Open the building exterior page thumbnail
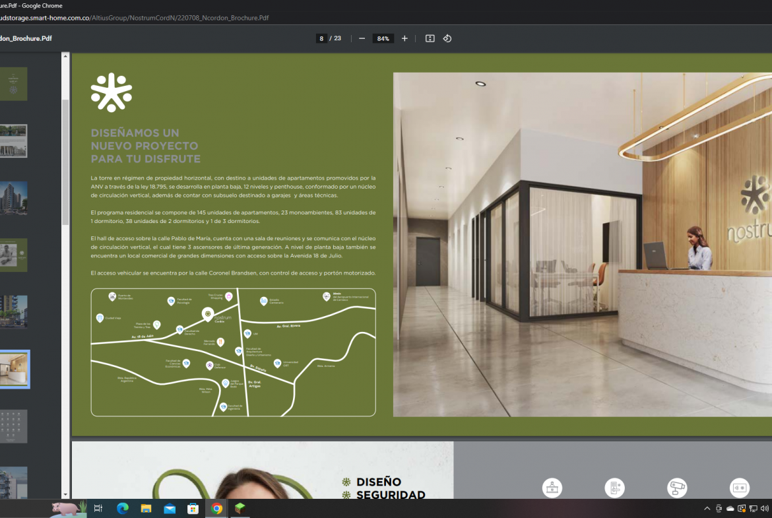 point(13,198)
